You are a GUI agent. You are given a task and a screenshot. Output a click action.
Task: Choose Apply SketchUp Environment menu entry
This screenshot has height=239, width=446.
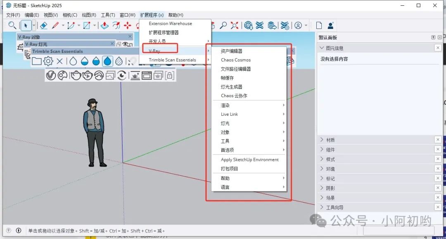coord(250,160)
